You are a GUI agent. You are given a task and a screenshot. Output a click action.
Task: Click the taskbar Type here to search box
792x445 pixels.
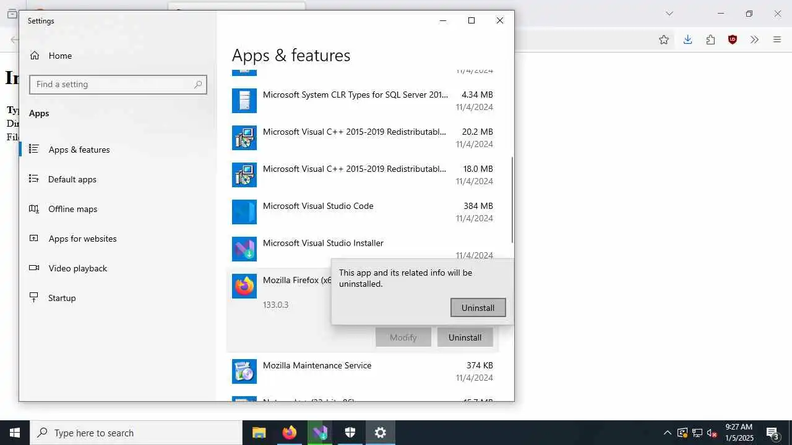pyautogui.click(x=136, y=433)
